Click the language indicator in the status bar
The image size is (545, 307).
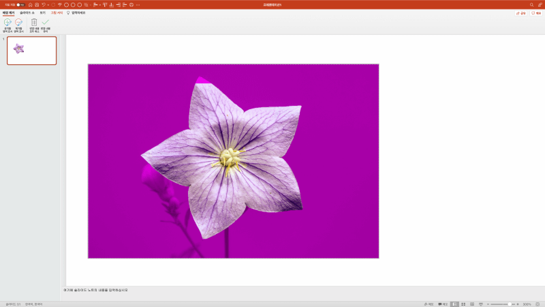click(33, 304)
